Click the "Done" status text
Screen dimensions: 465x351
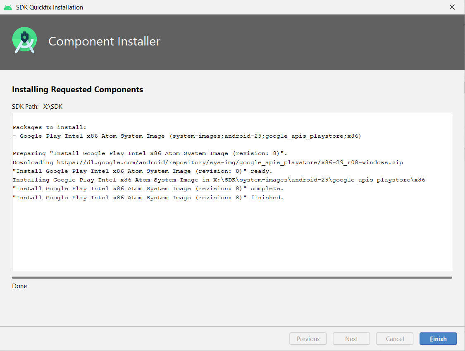19,286
